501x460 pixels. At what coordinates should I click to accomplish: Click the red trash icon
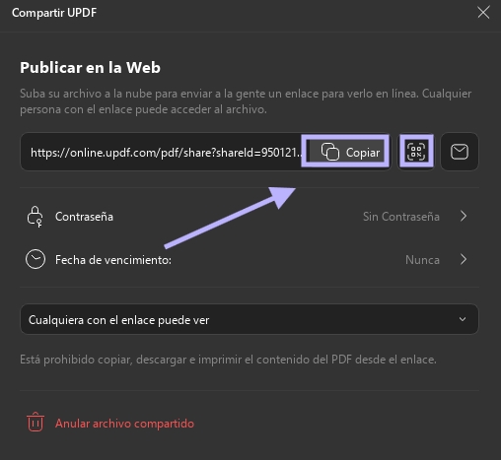click(36, 422)
